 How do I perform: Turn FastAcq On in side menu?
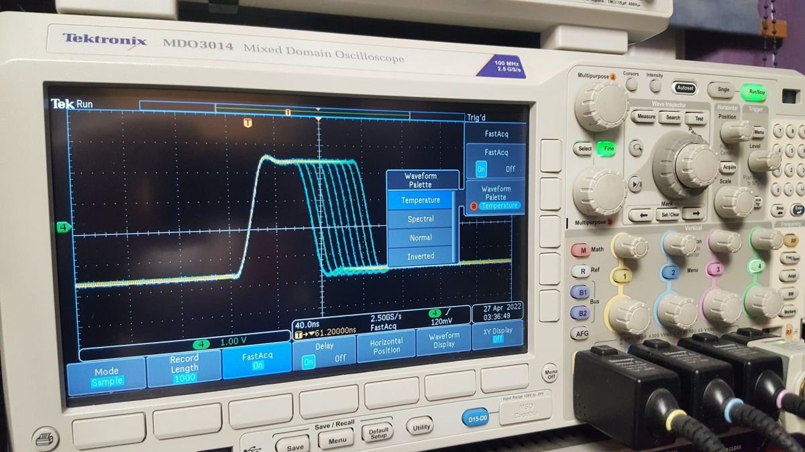481,169
